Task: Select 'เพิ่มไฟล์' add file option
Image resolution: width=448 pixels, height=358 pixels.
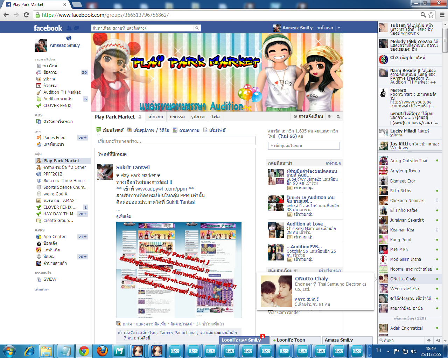Action: tap(214, 130)
